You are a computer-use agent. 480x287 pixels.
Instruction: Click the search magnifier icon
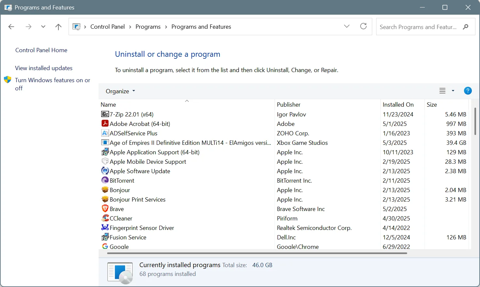(x=466, y=27)
